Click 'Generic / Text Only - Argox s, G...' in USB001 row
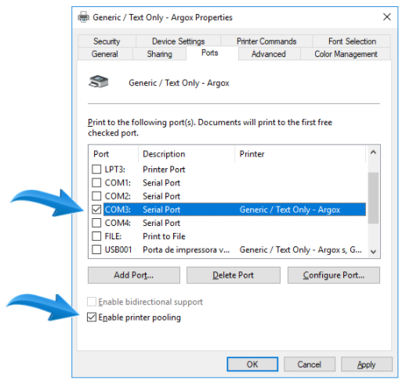The width and height of the screenshot is (413, 391). tap(300, 249)
